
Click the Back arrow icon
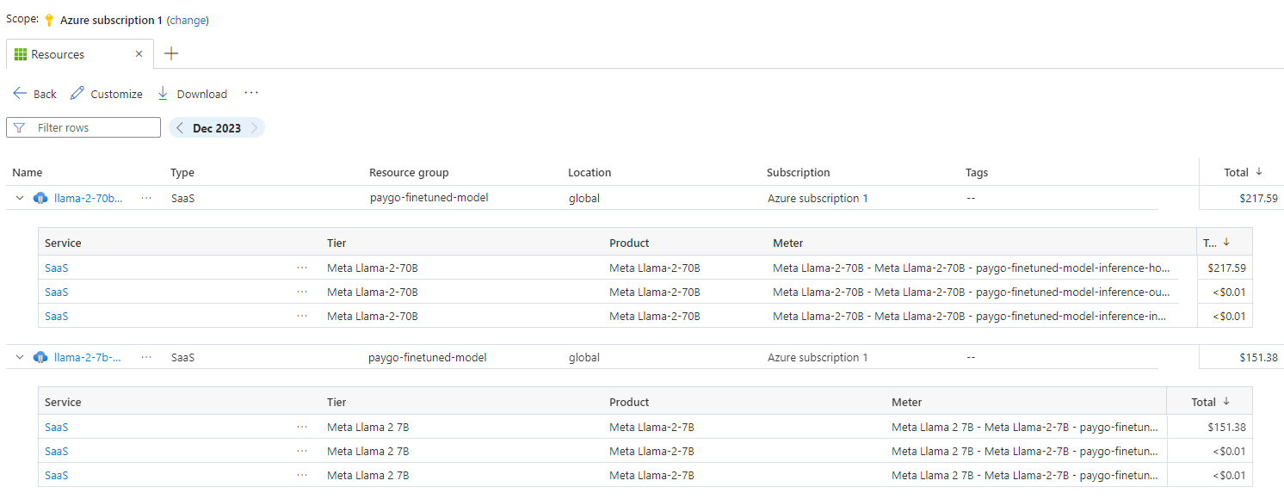20,94
